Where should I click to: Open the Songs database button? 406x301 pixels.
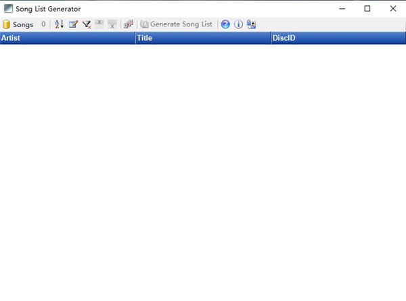18,24
